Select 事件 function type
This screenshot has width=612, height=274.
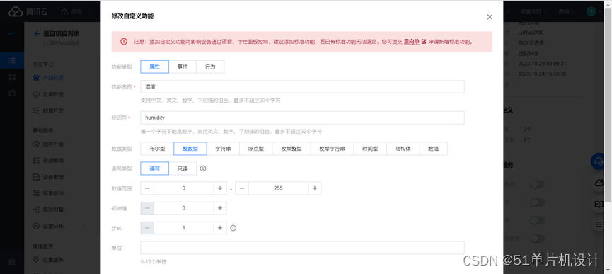(x=183, y=67)
